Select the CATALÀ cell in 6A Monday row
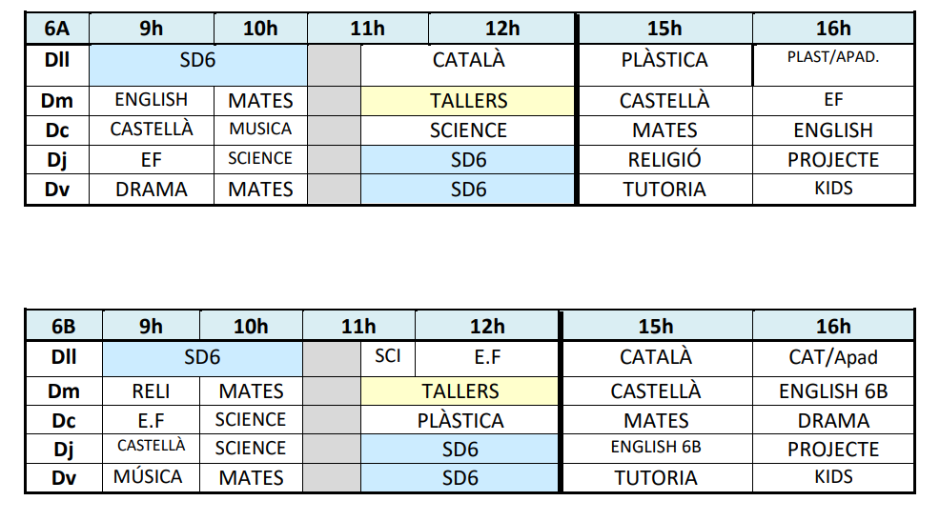Image resolution: width=940 pixels, height=521 pixels. 468,61
